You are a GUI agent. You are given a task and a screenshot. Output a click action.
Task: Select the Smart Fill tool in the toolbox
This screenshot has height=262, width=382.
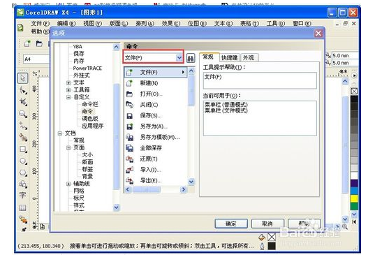click(23, 137)
